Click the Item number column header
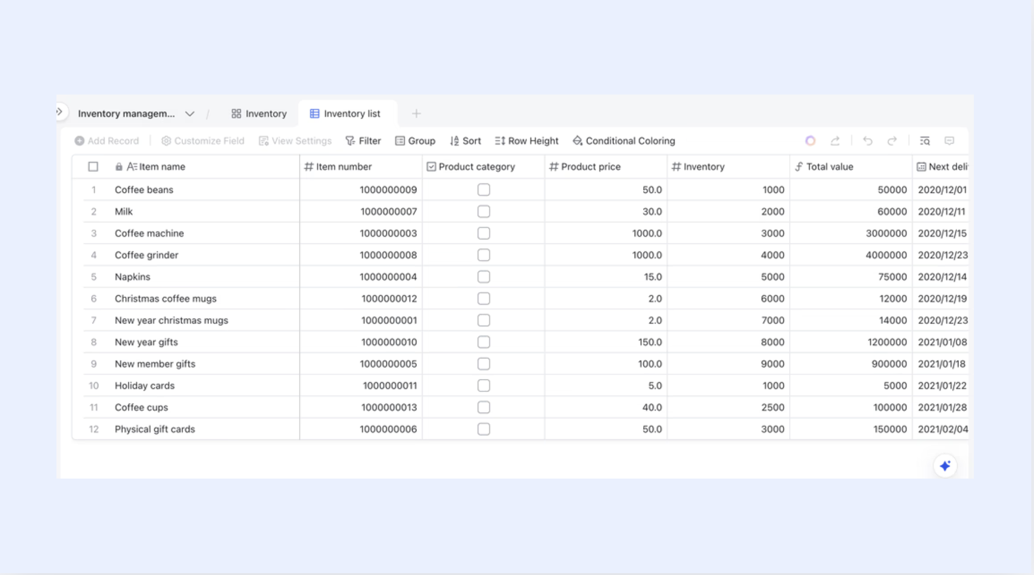Image resolution: width=1034 pixels, height=575 pixels. [361, 167]
